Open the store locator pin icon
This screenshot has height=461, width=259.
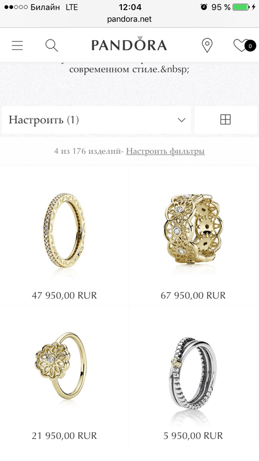(x=207, y=46)
